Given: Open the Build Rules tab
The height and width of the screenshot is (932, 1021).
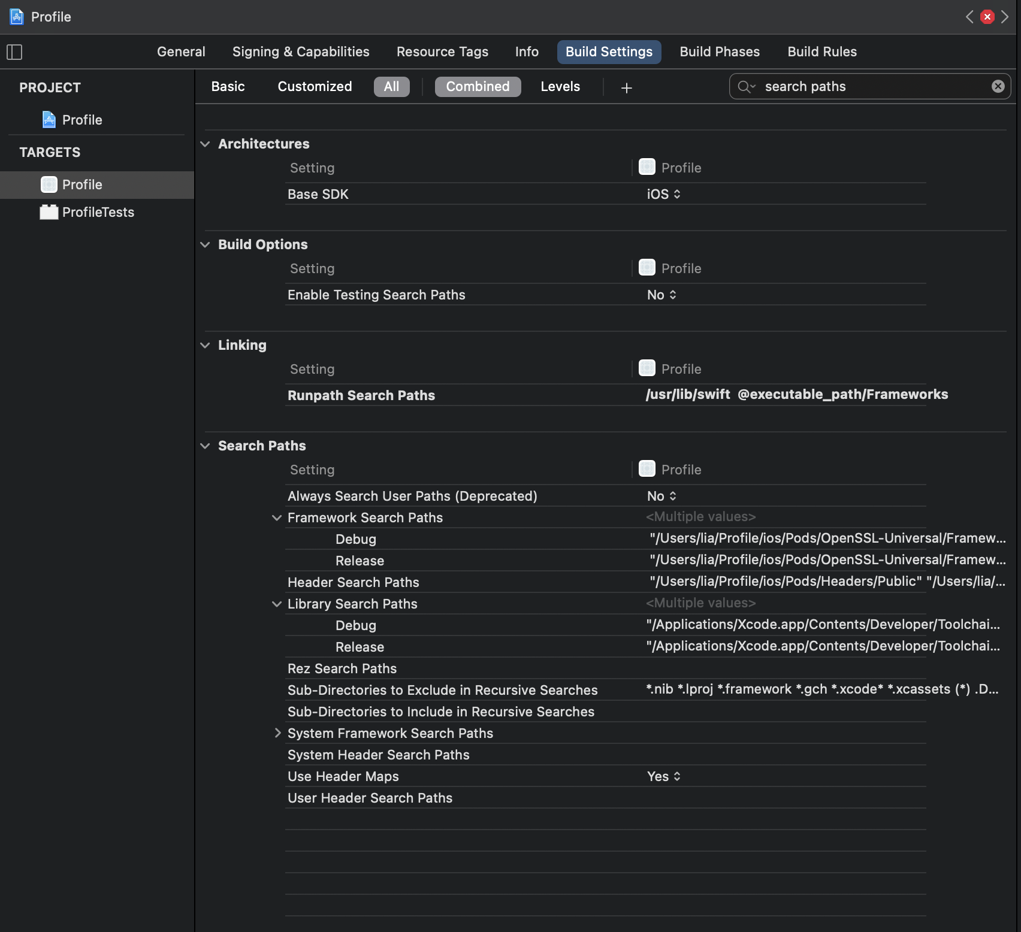Looking at the screenshot, I should pyautogui.click(x=822, y=52).
